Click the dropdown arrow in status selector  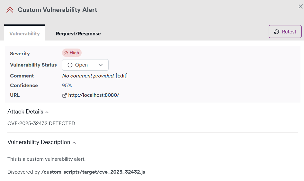tap(101, 65)
